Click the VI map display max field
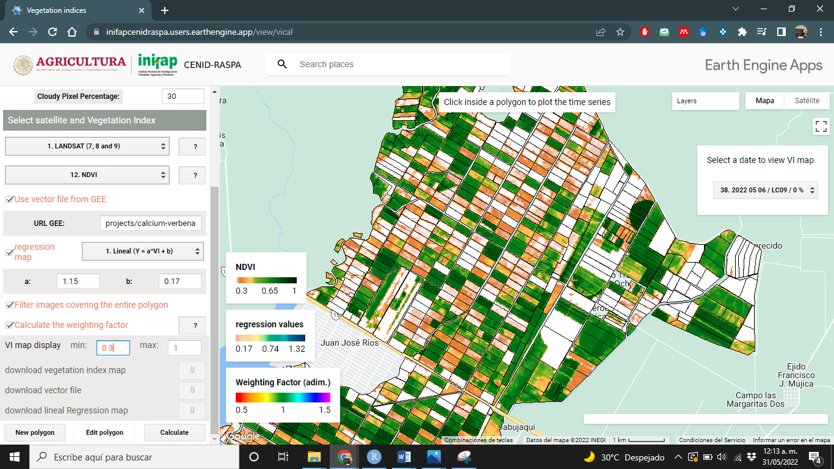Image resolution: width=834 pixels, height=469 pixels. click(184, 347)
